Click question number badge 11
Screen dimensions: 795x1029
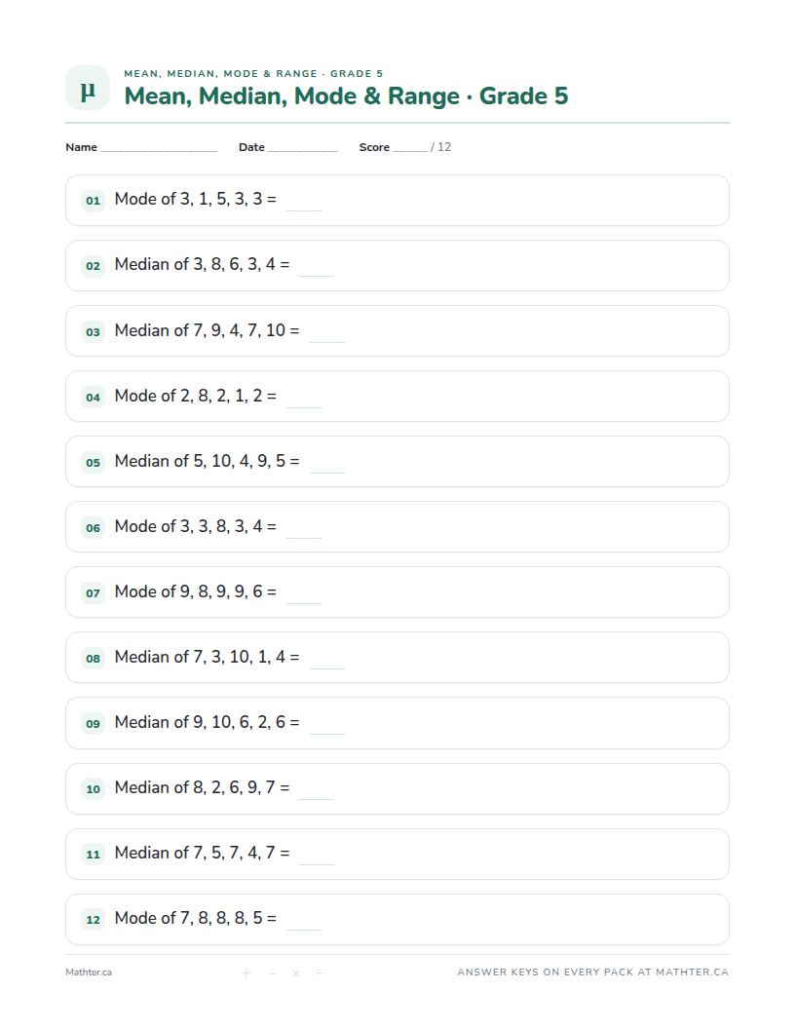pyautogui.click(x=94, y=854)
